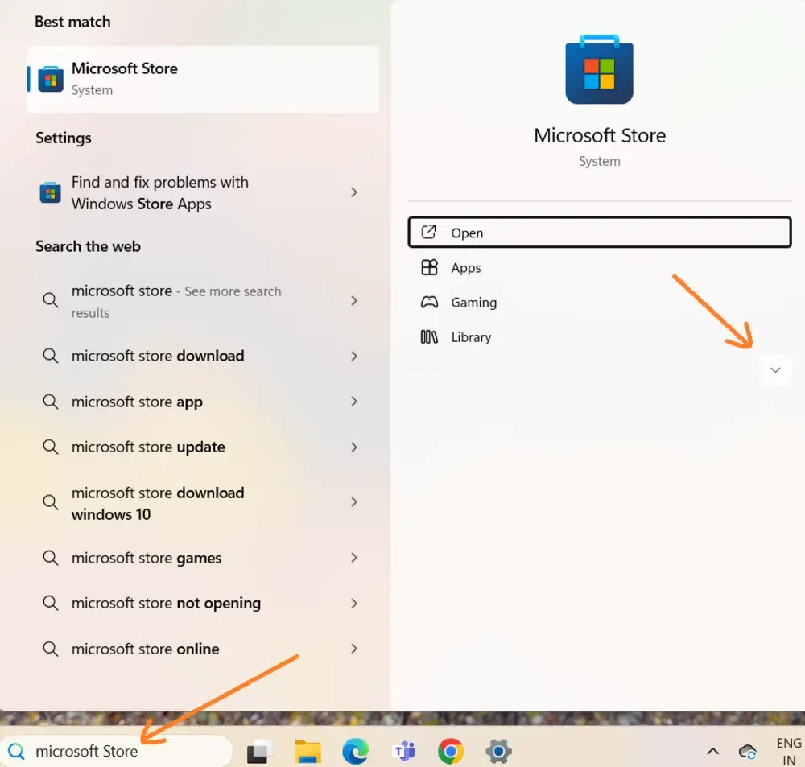This screenshot has width=805, height=767.
Task: Expand arrow next to 'microsoft store update'
Action: pyautogui.click(x=353, y=447)
